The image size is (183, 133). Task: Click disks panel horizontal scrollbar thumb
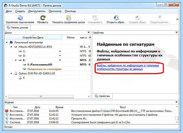41,97
